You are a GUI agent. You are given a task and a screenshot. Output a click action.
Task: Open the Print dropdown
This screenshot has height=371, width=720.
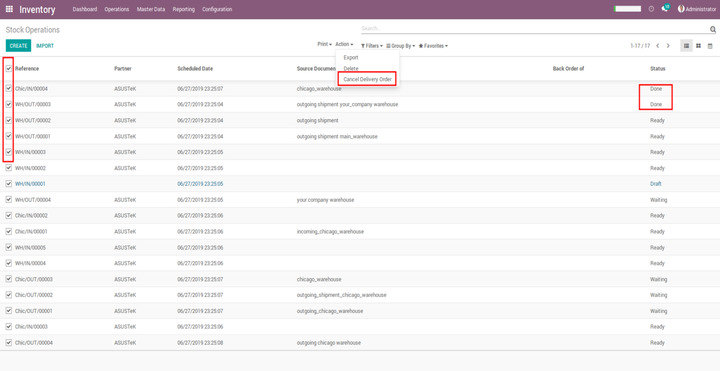(324, 44)
